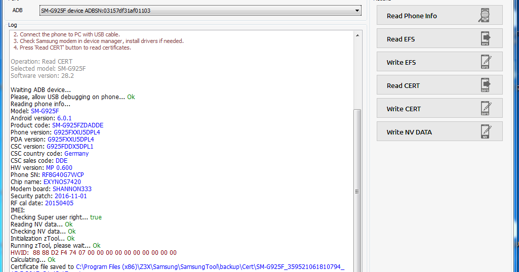The height and width of the screenshot is (272, 519).
Task: Click the Write NV DATA button label
Action: point(409,132)
